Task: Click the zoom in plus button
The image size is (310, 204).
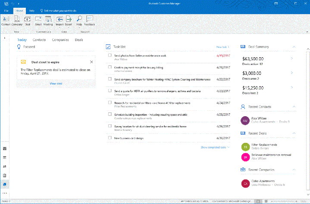Action: [296, 201]
